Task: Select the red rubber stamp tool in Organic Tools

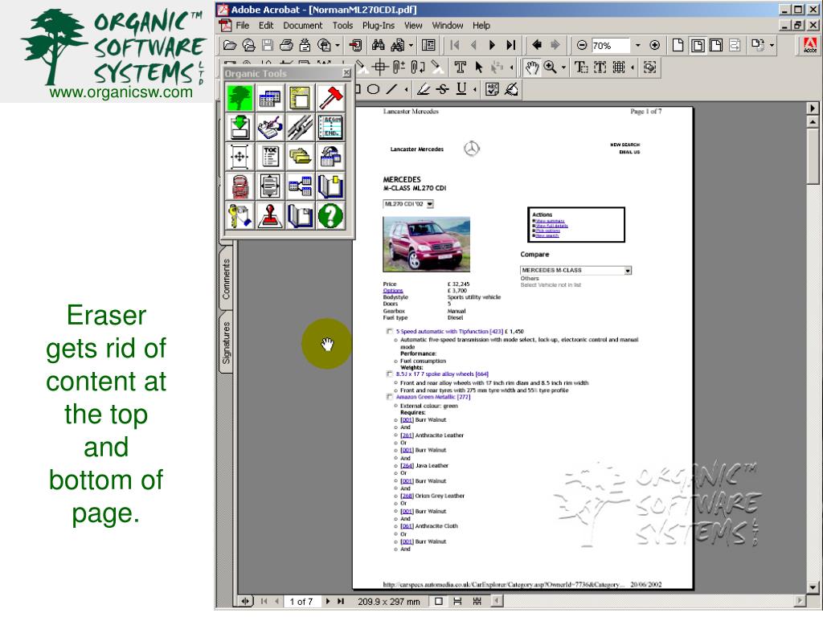Action: (270, 215)
